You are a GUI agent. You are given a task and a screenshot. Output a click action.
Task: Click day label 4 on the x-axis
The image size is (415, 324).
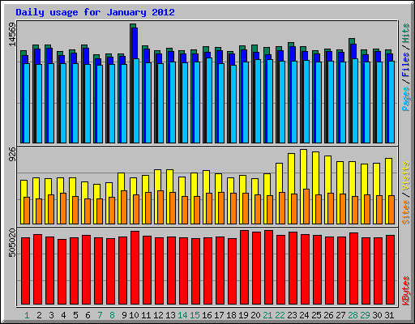point(63,315)
